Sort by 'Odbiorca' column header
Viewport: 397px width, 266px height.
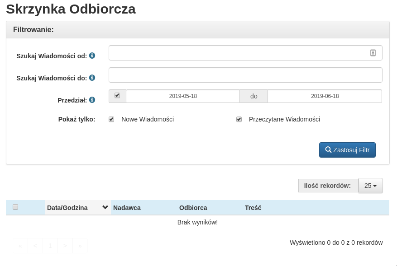point(193,208)
